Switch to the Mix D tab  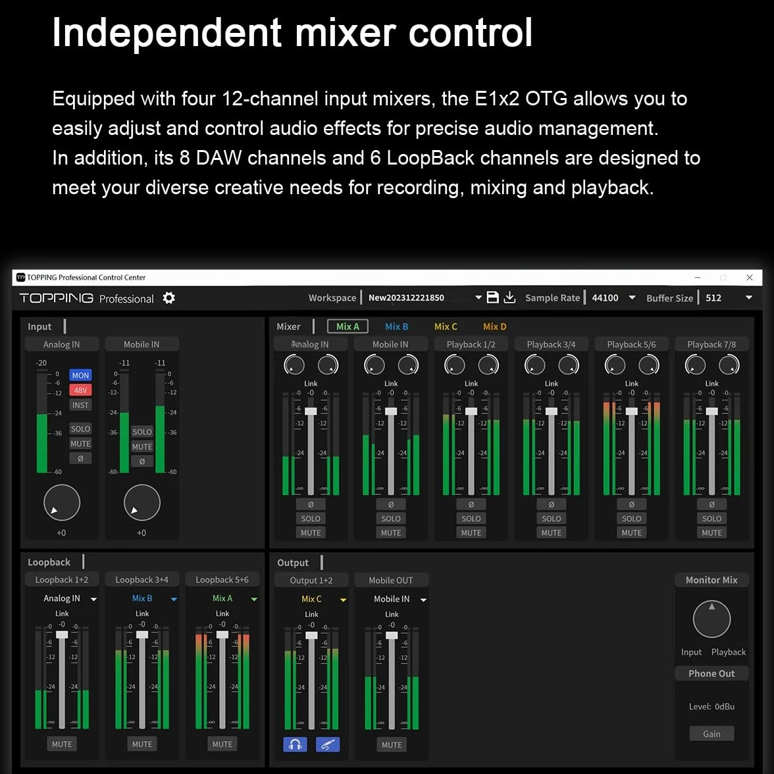(495, 326)
